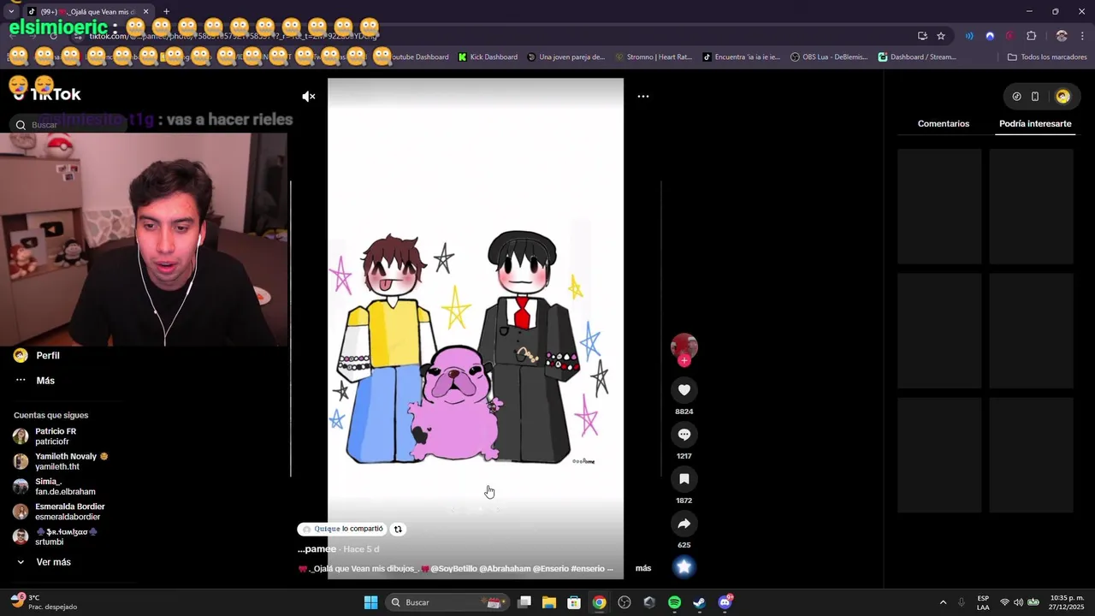
Task: Like the post with the heart icon
Action: coord(684,390)
